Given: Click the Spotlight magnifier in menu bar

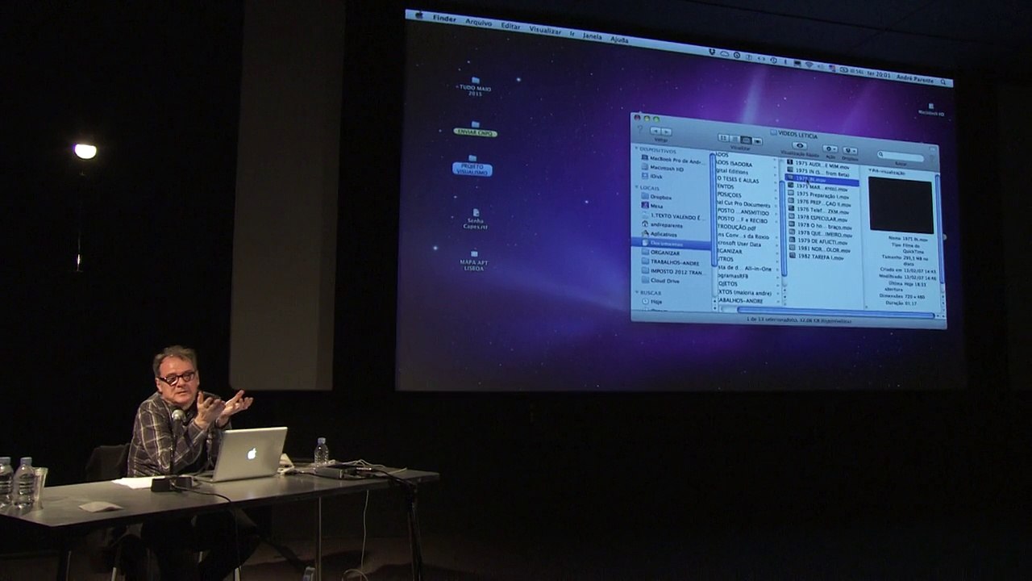Looking at the screenshot, I should click(943, 81).
